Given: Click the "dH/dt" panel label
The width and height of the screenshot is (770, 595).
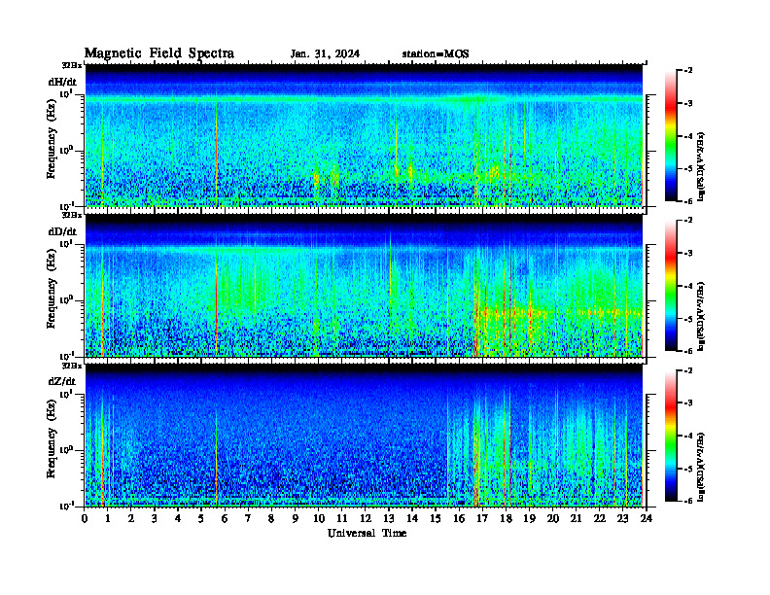Looking at the screenshot, I should (x=62, y=82).
